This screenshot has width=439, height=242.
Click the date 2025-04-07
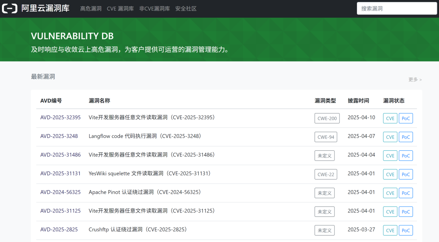pyautogui.click(x=361, y=136)
